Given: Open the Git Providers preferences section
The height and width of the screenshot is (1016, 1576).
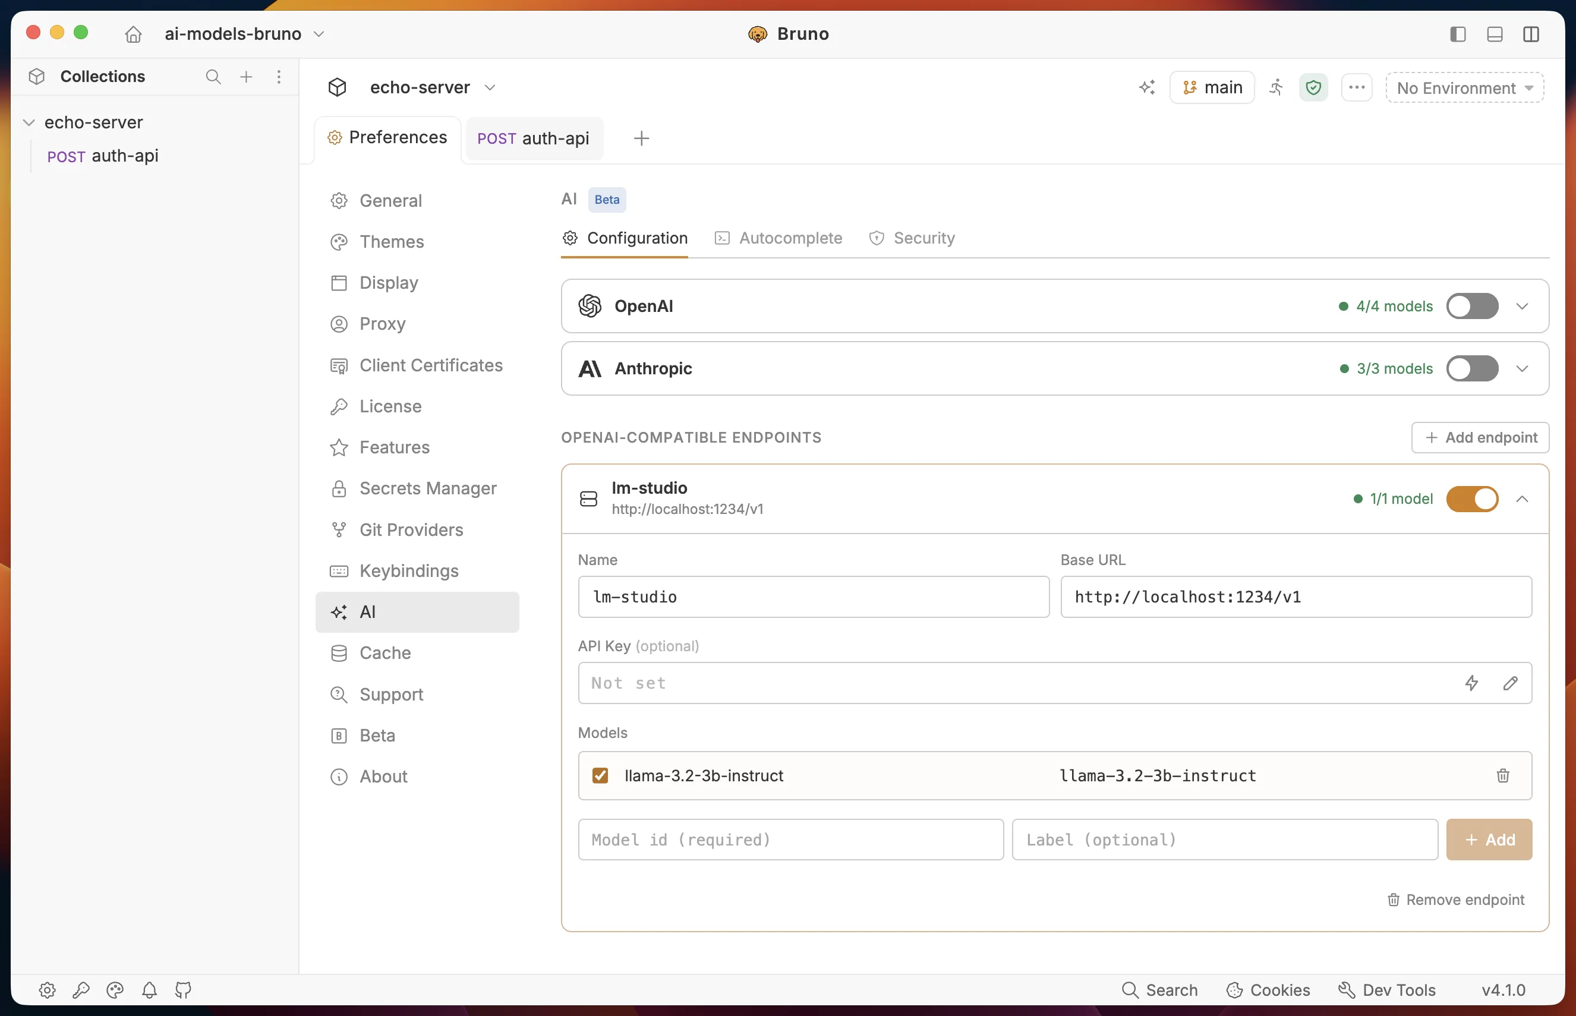Looking at the screenshot, I should 417,530.
